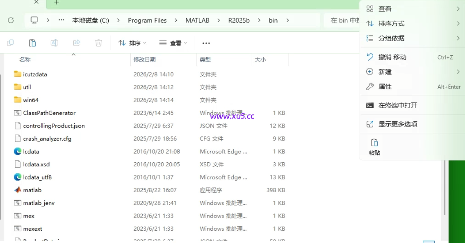465x243 pixels.
Task: Click the see-more ellipsis toolbar button
Action: click(206, 42)
